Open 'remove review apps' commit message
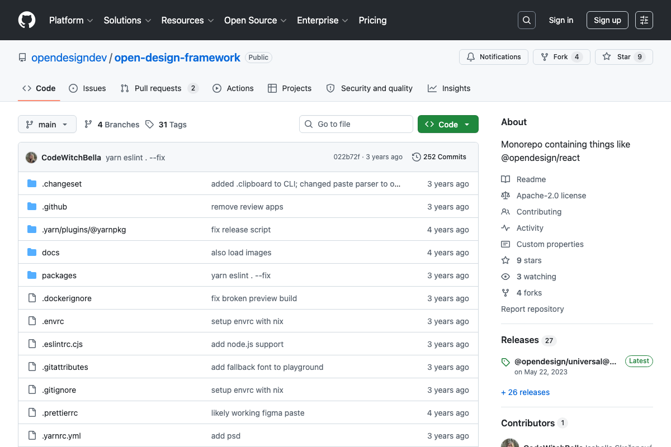Image resolution: width=671 pixels, height=447 pixels. coord(247,207)
